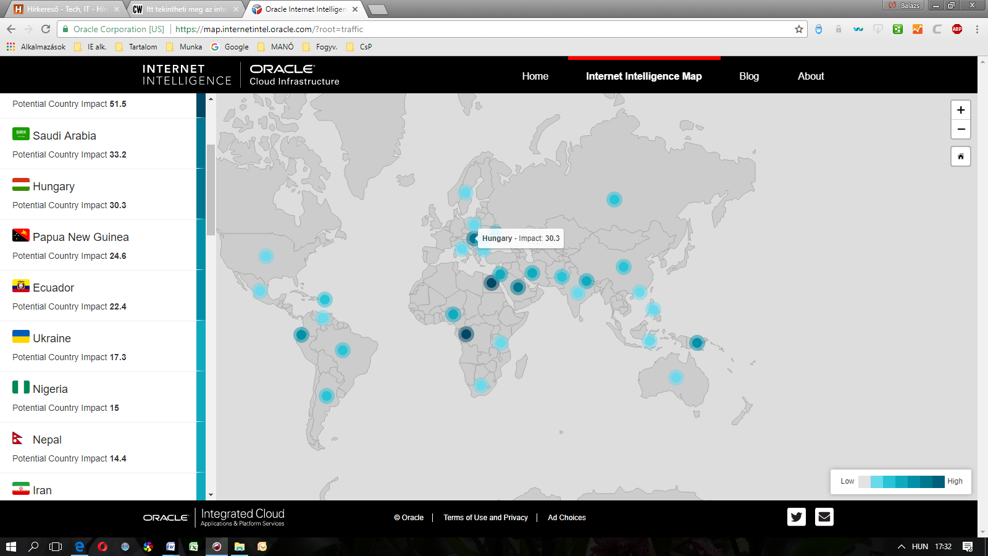Open the © Oracle footer link
Viewport: 988px width, 556px height.
point(409,518)
